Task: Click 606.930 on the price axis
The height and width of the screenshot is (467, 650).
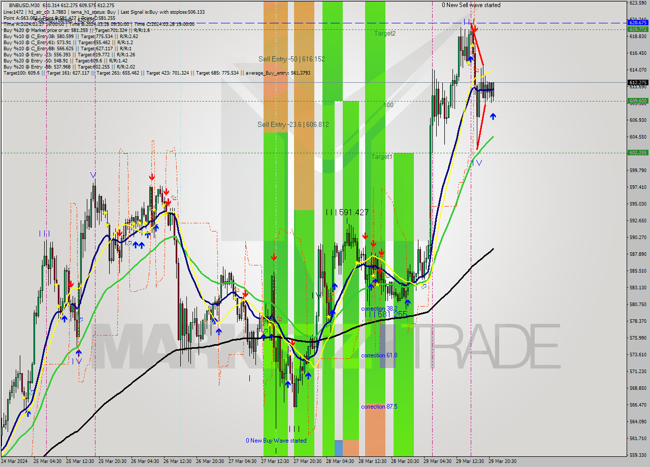Action: click(x=638, y=120)
